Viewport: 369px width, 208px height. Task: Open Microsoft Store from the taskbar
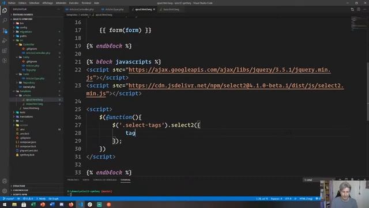coord(24,205)
